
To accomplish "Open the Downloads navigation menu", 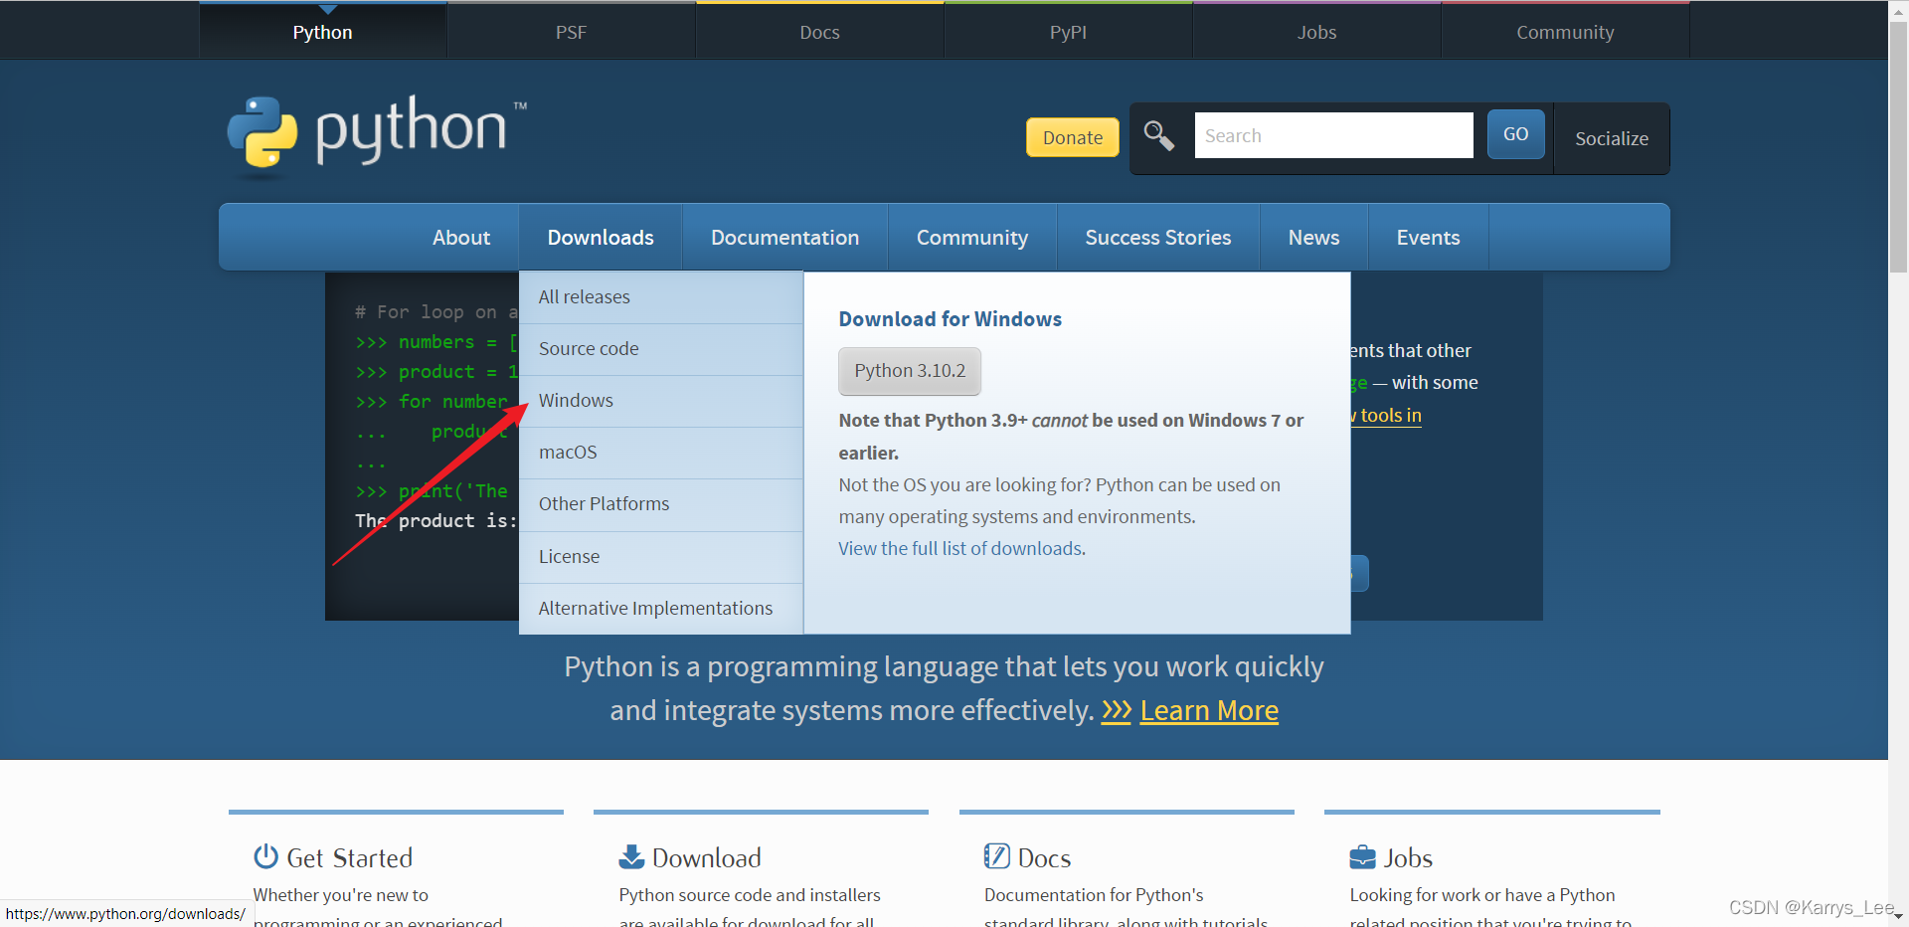I will (x=601, y=238).
